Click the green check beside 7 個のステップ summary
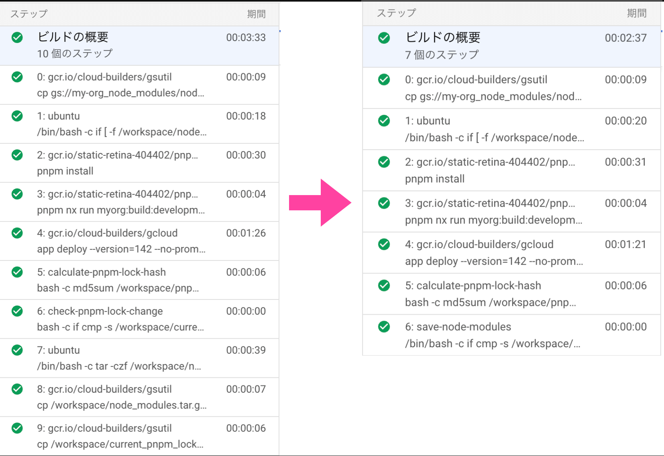This screenshot has height=456, width=664. (384, 38)
